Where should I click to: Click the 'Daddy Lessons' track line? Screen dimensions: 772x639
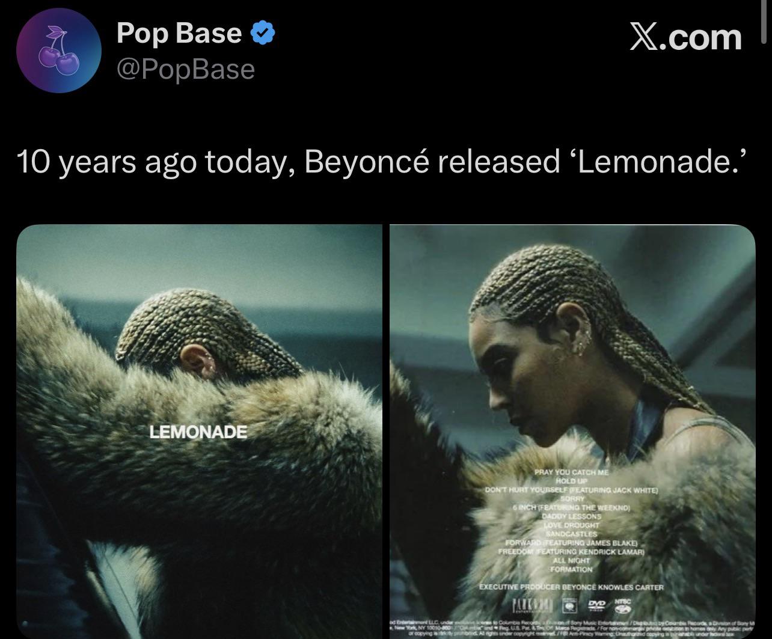coord(572,516)
